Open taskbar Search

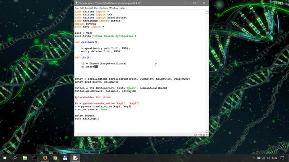[15, 158]
